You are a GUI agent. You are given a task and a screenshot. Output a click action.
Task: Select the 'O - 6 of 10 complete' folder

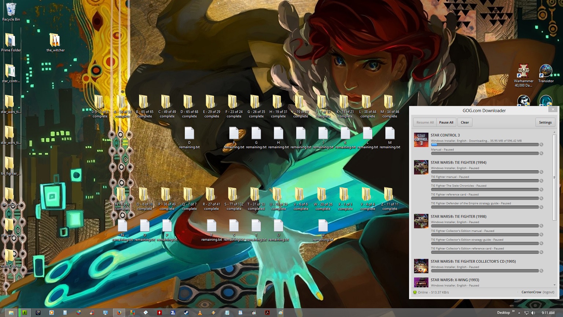click(x=144, y=199)
